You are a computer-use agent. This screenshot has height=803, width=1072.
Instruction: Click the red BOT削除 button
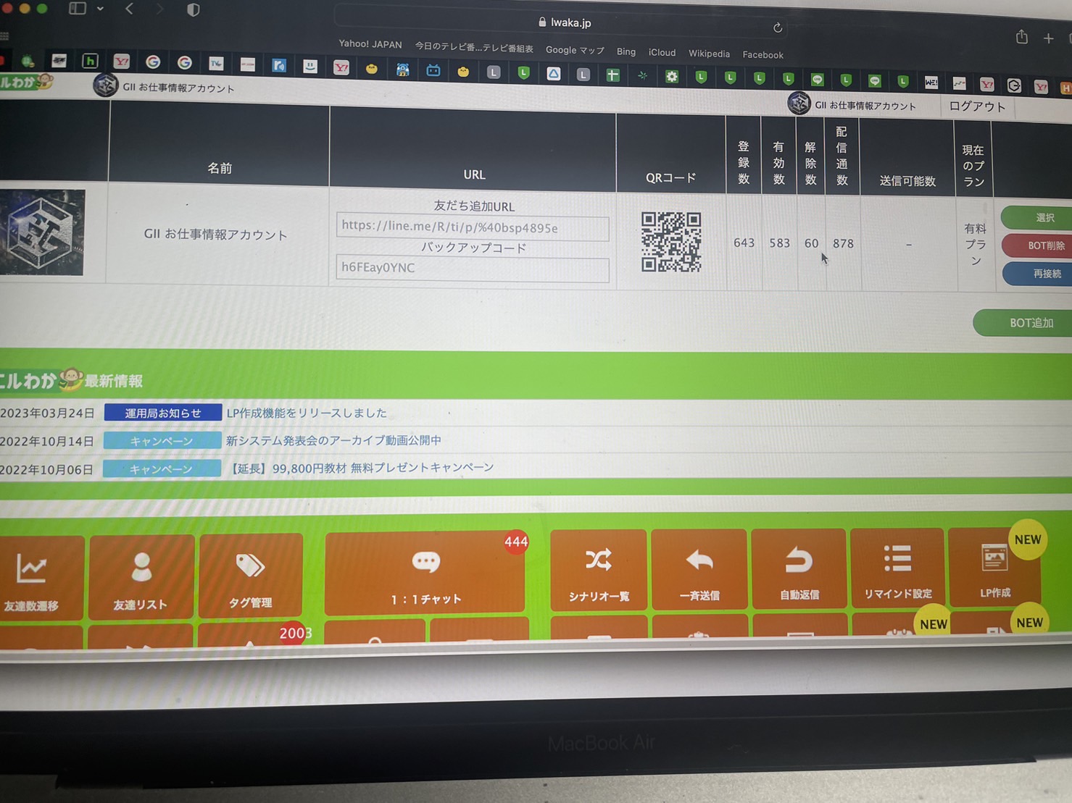point(1037,245)
